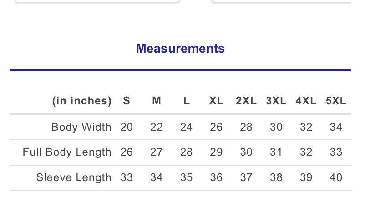Screen dimensions: 365x216
Task: Click the Full Body Length row label
Action: tap(67, 152)
